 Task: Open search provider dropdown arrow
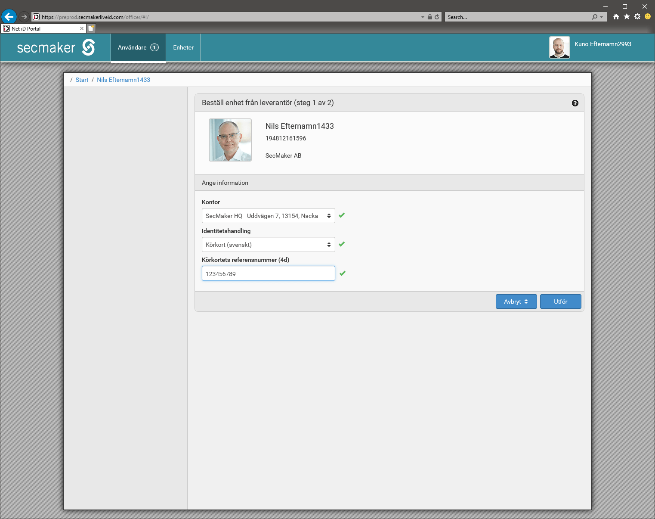(x=601, y=17)
